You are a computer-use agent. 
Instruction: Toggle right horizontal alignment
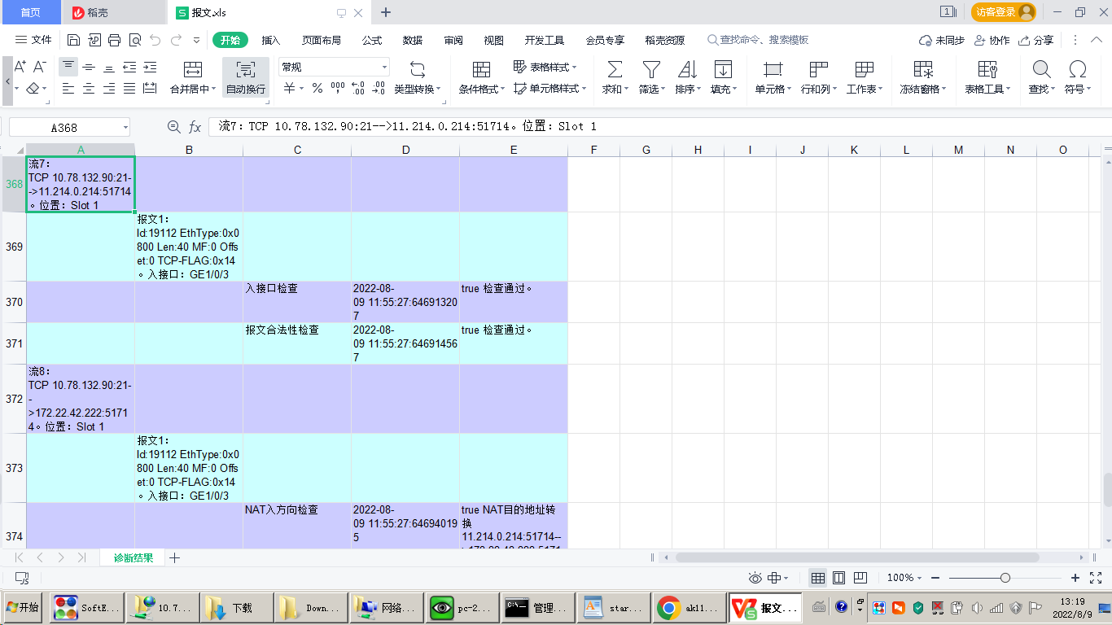(109, 88)
